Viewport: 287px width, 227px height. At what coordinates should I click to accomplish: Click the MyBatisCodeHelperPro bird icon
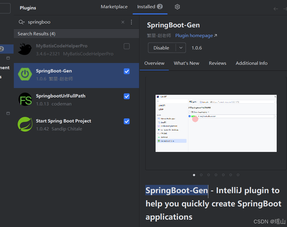tap(25, 49)
